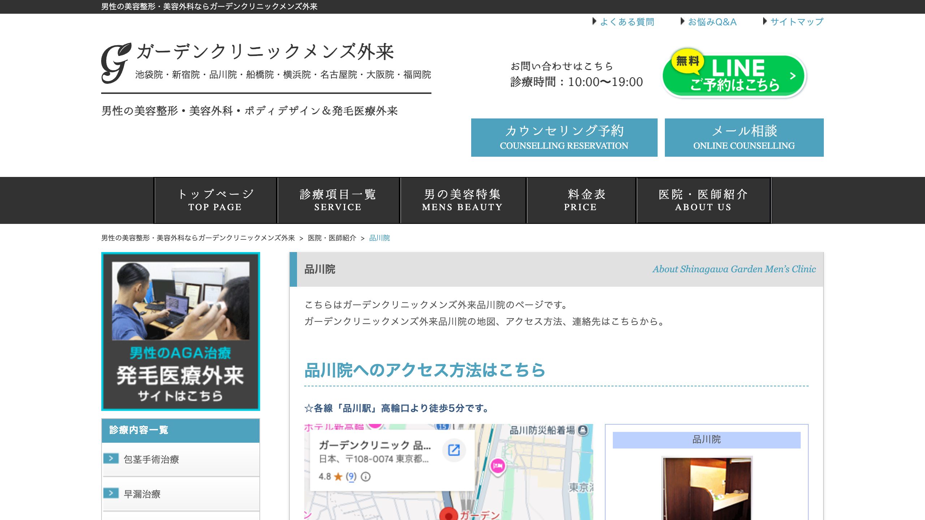
Task: Select 早漏治療 in sidebar list
Action: (x=181, y=494)
